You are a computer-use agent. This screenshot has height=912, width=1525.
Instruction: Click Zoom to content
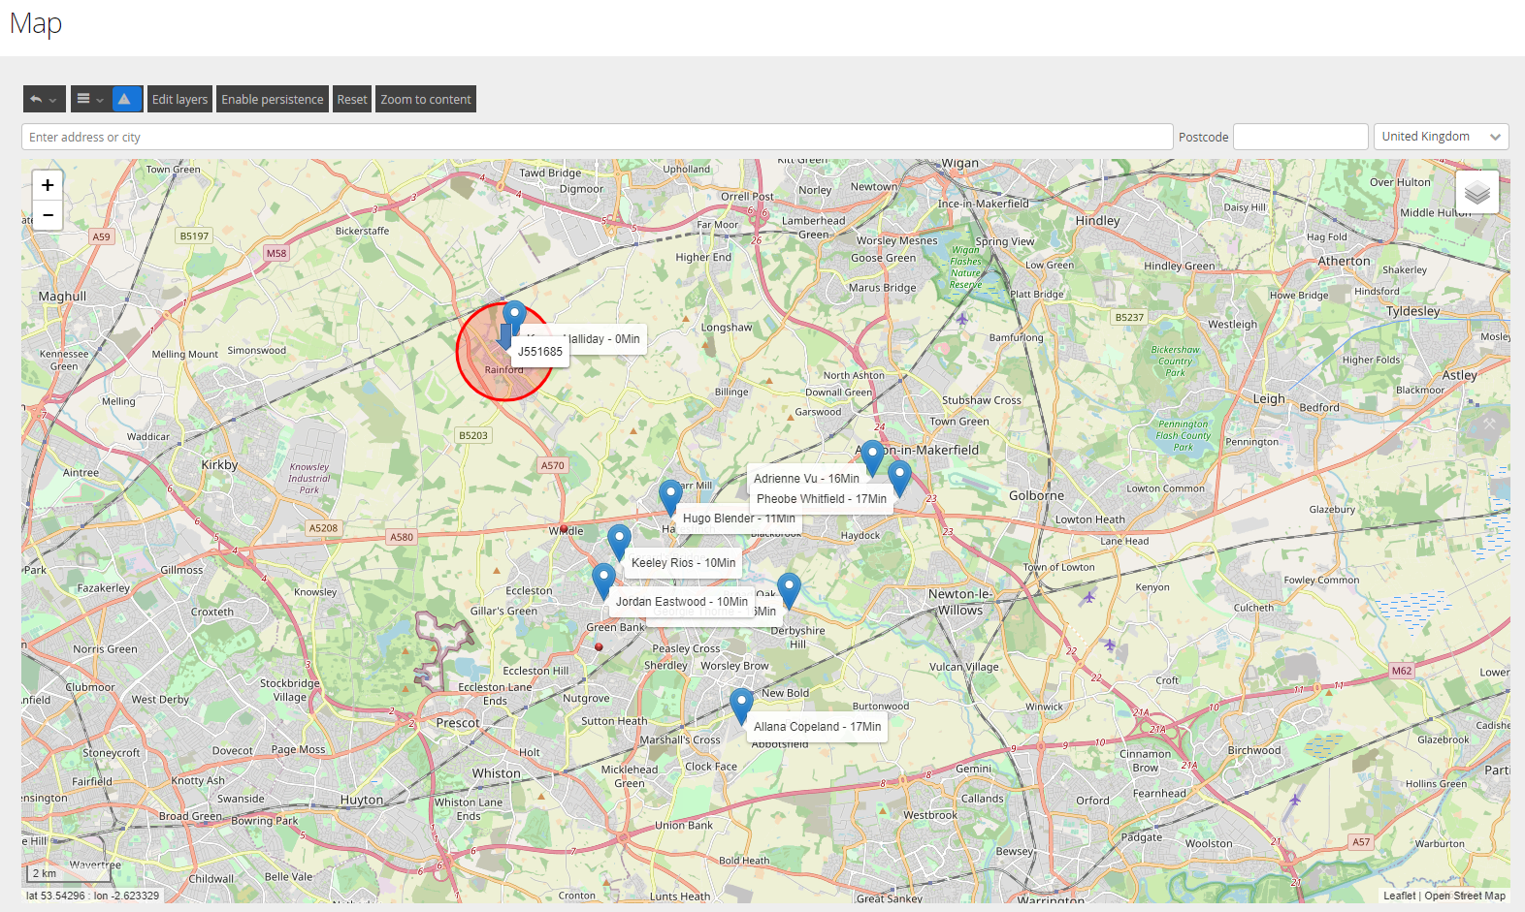[x=426, y=99]
